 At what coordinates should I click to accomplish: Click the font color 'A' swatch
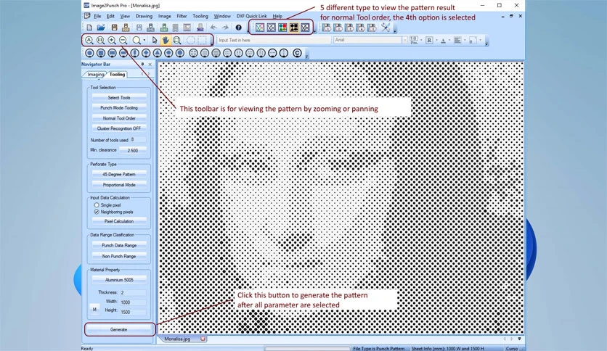tap(443, 40)
